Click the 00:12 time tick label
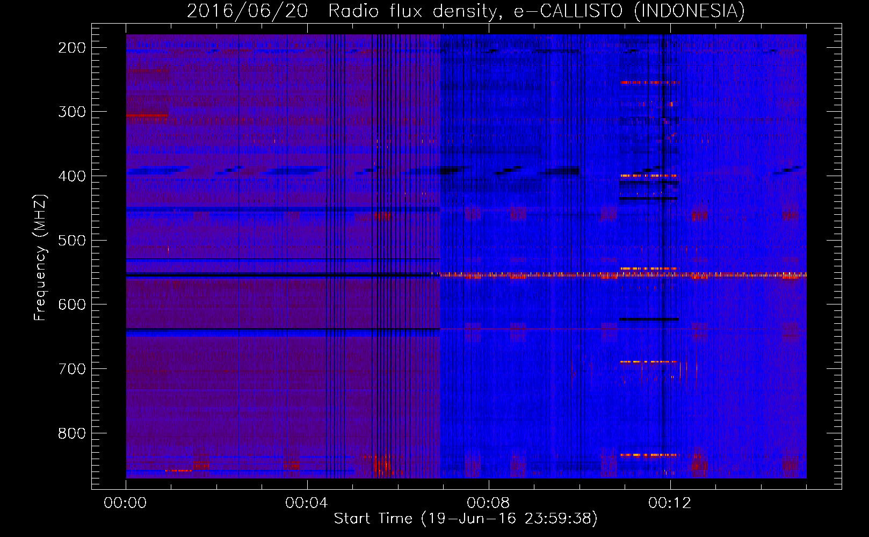 click(670, 503)
